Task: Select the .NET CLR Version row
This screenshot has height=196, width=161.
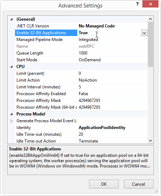Action: coord(81,26)
